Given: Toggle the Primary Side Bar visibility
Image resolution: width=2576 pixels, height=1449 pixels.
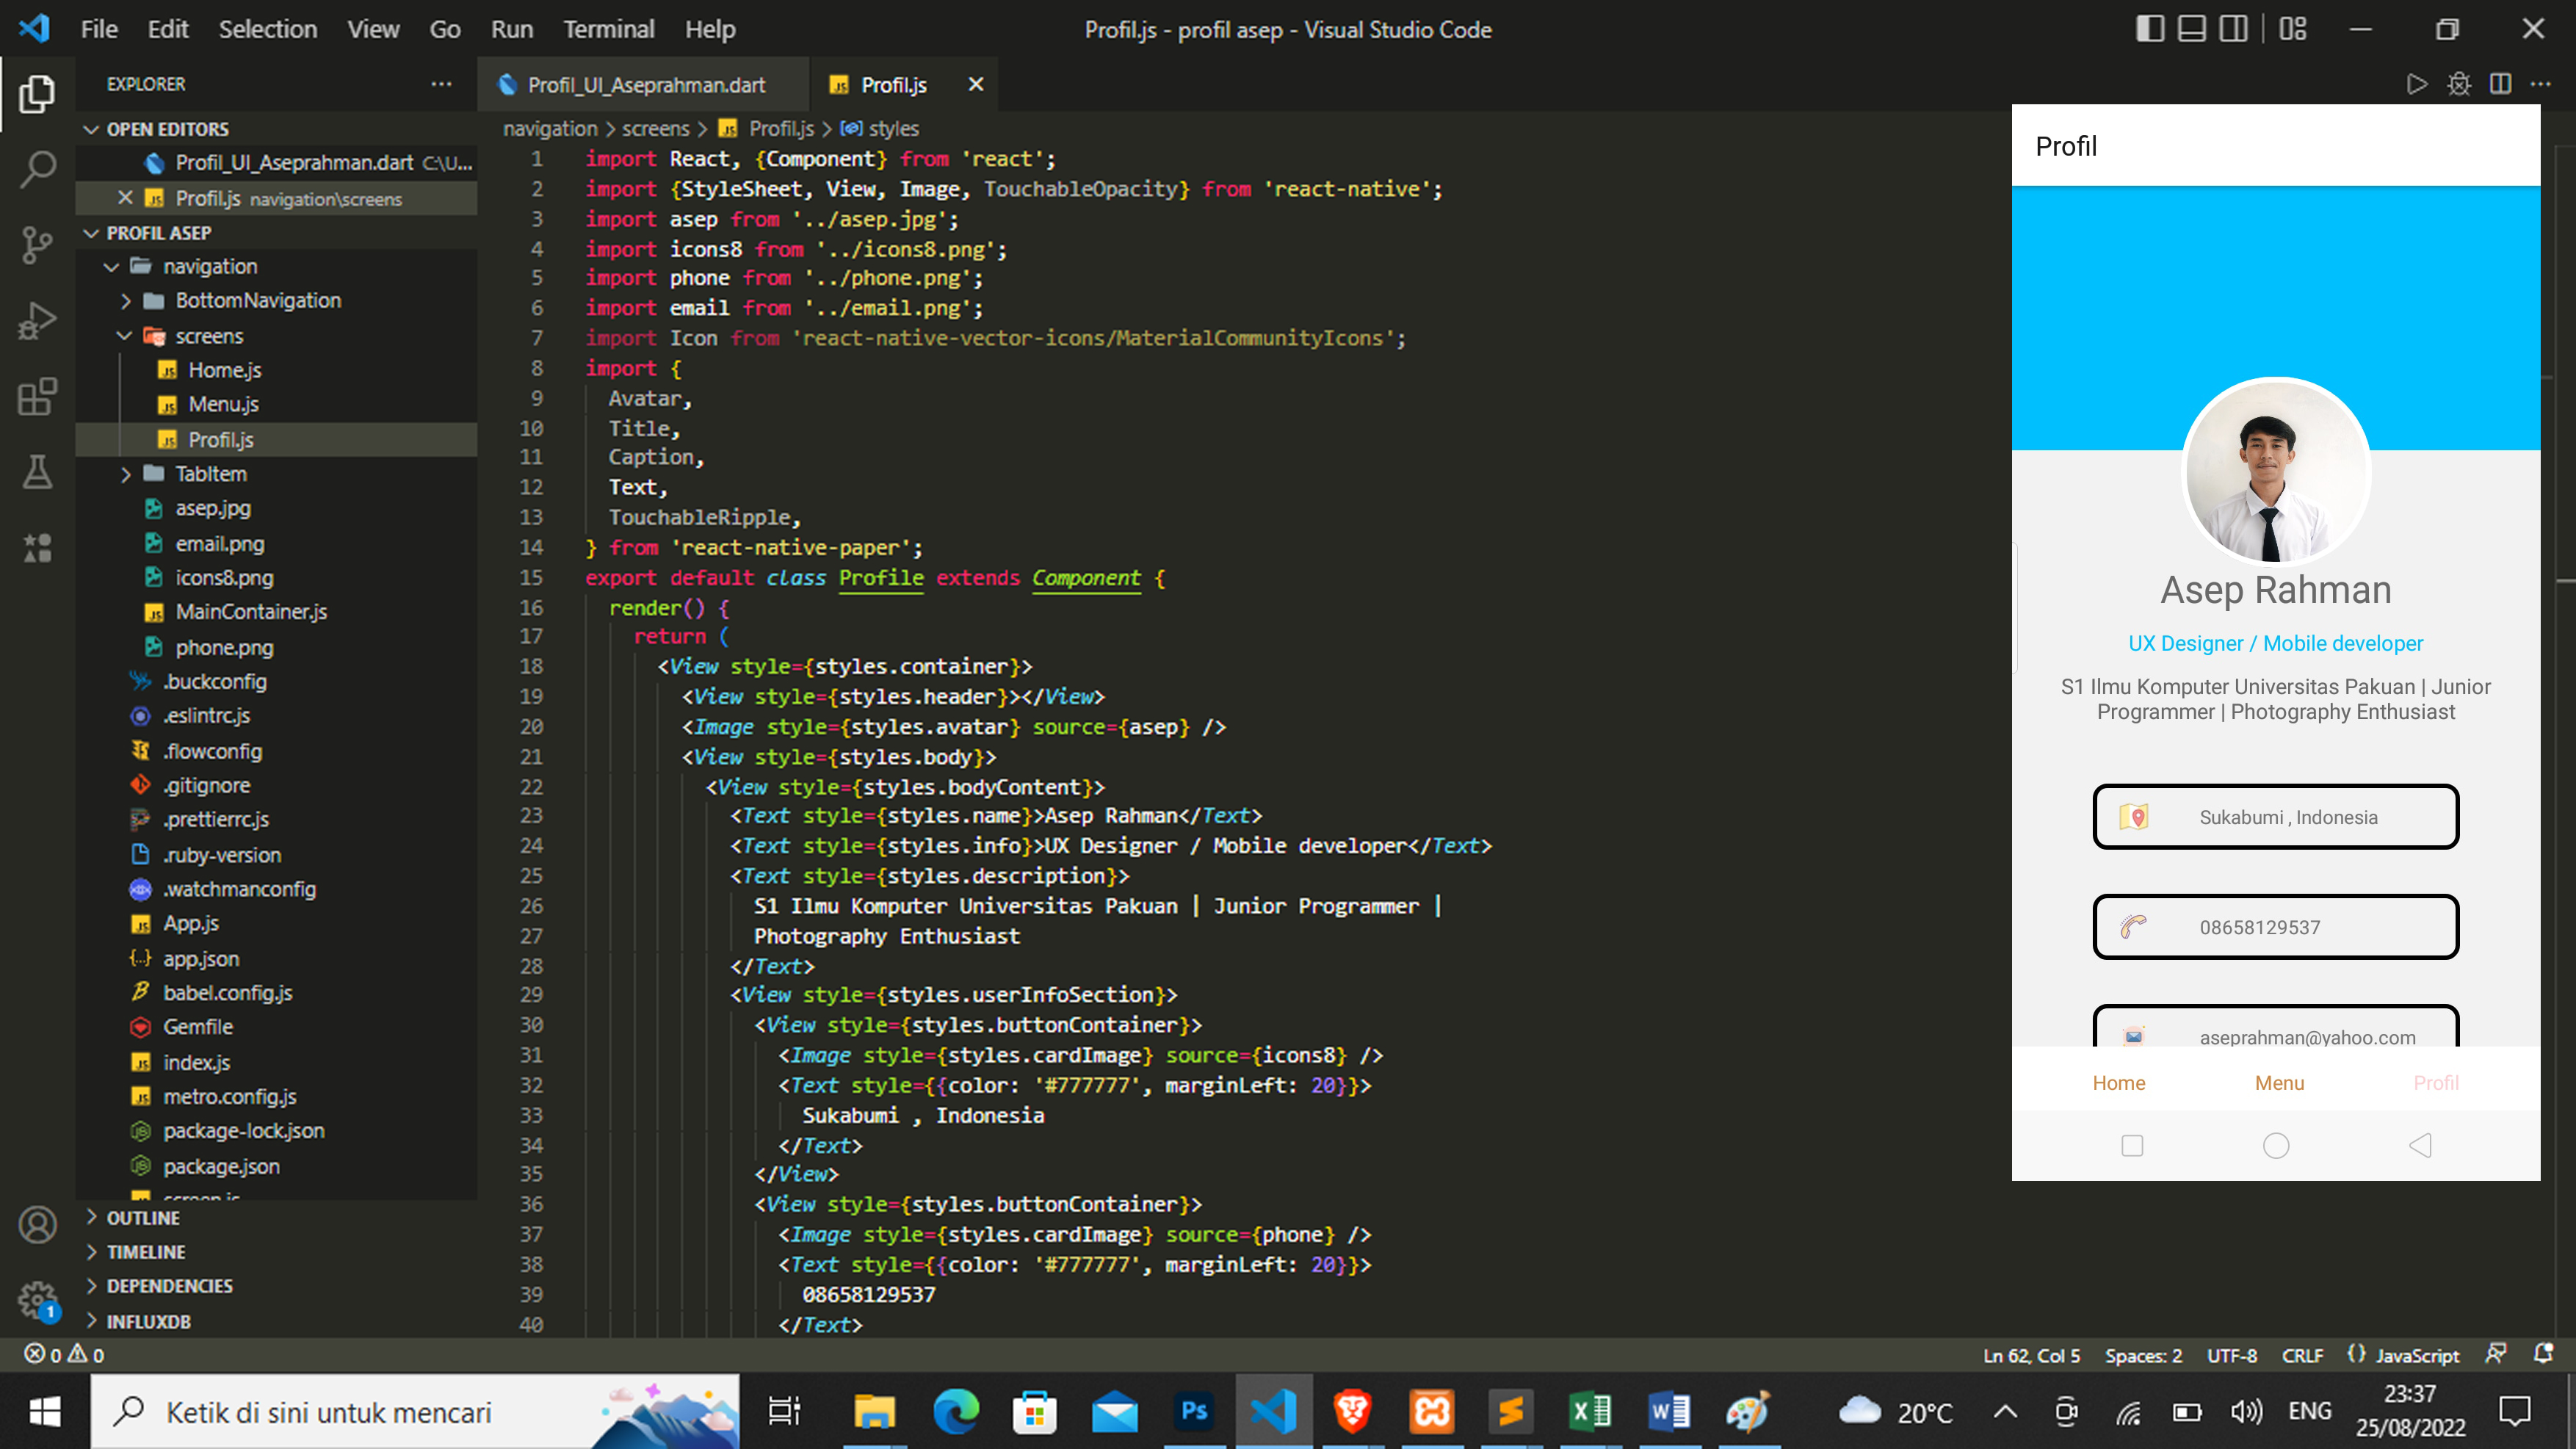Looking at the screenshot, I should (x=2149, y=29).
